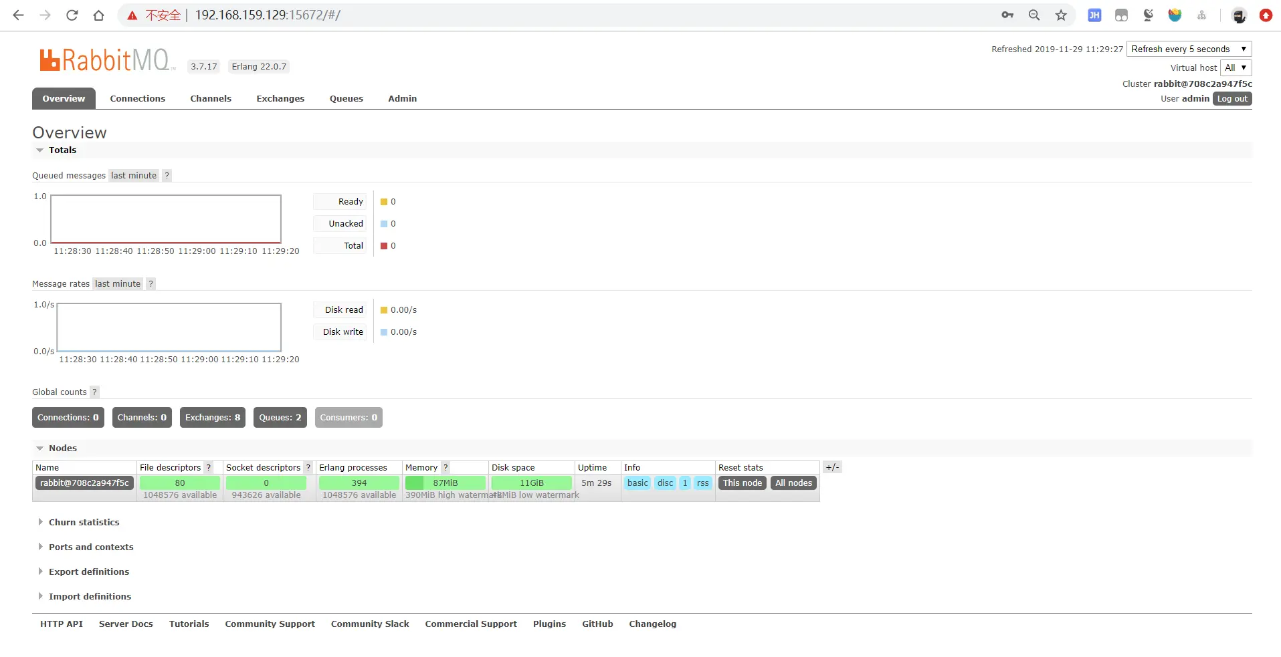Click the Disk space 11GiB bar
The height and width of the screenshot is (657, 1281).
coord(532,483)
